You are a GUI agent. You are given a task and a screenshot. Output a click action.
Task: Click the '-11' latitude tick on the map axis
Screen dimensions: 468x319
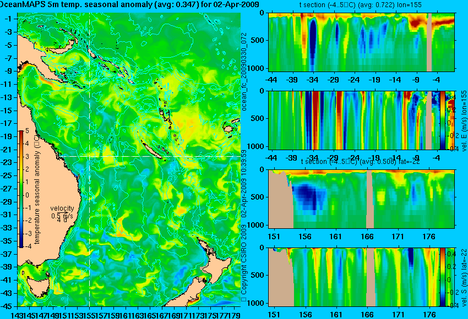(7, 84)
